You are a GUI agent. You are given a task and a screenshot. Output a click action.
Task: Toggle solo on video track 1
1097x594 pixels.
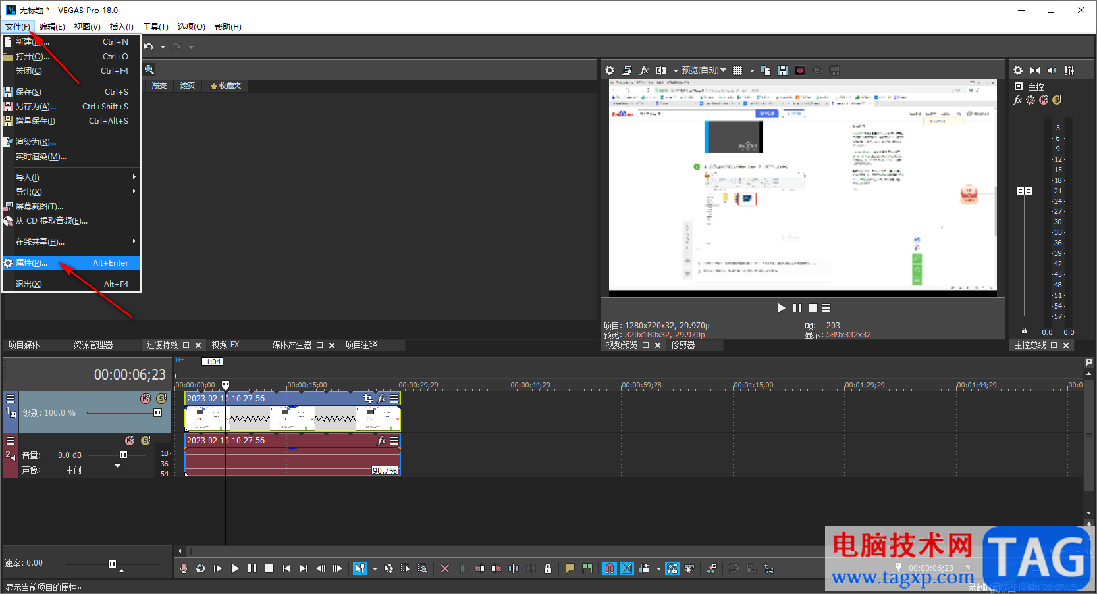(x=161, y=399)
